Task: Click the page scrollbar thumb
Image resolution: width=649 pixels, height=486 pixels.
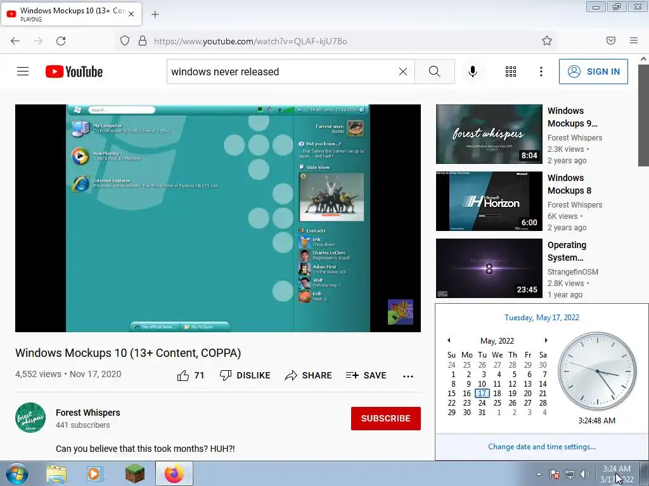Action: pyautogui.click(x=644, y=115)
